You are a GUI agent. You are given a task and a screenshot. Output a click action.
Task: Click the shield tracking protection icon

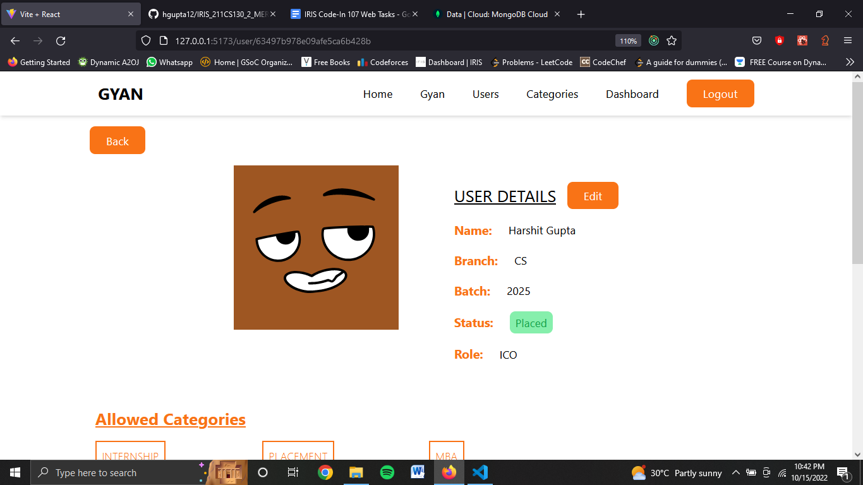pyautogui.click(x=146, y=40)
